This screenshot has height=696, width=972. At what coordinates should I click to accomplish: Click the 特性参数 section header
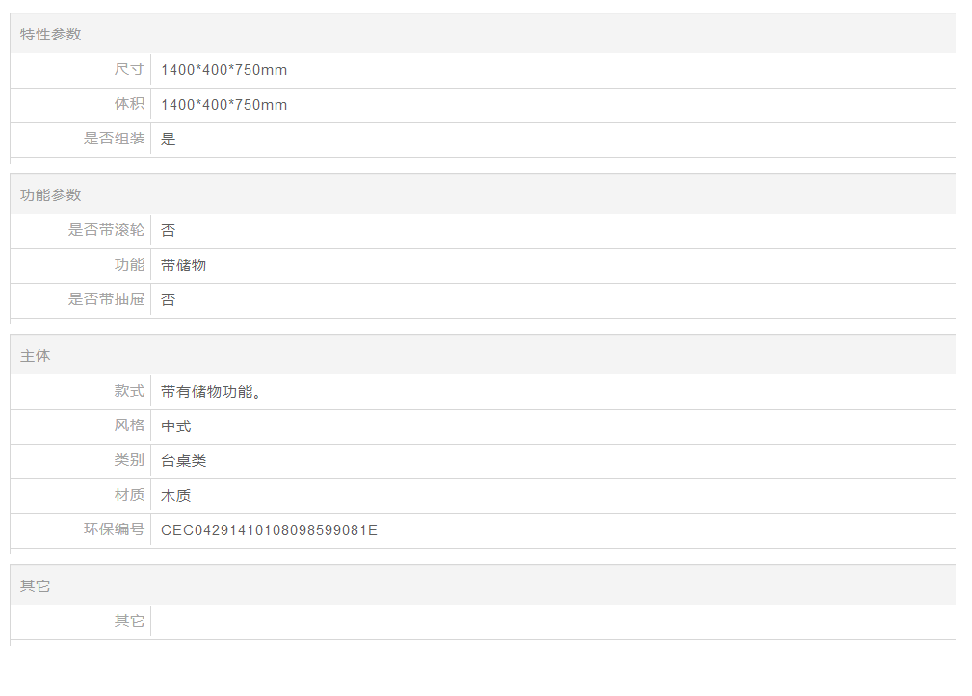pyautogui.click(x=51, y=34)
